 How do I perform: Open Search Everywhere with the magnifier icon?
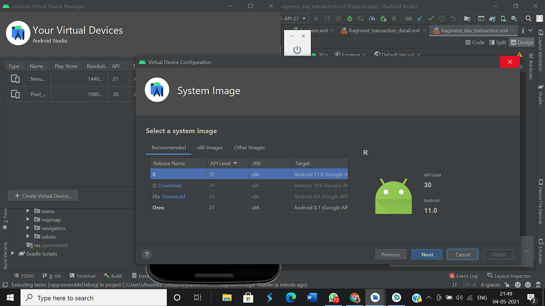(x=527, y=18)
